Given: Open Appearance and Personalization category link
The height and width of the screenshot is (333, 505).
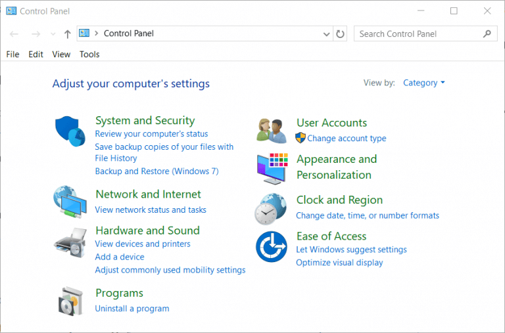Looking at the screenshot, I should pyautogui.click(x=337, y=167).
